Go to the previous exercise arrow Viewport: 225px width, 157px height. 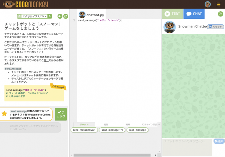[x=19, y=16]
